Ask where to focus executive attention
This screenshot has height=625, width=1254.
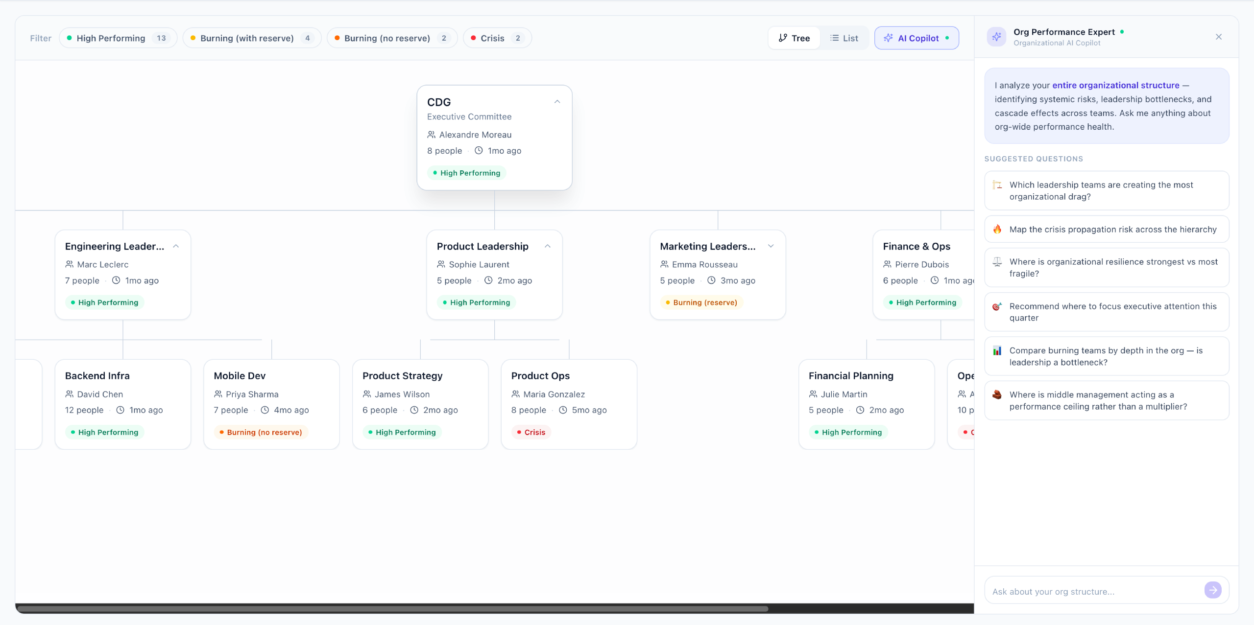[x=1107, y=312]
